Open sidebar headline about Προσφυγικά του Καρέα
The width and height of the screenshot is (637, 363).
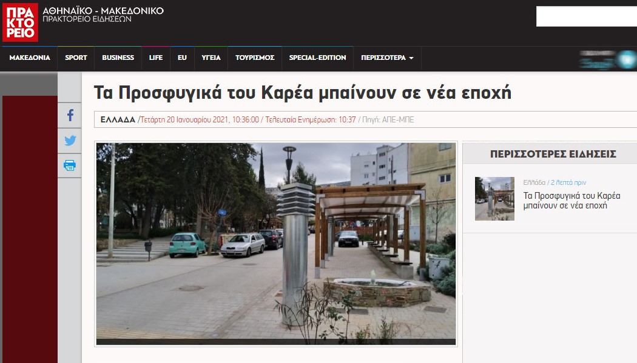(571, 201)
